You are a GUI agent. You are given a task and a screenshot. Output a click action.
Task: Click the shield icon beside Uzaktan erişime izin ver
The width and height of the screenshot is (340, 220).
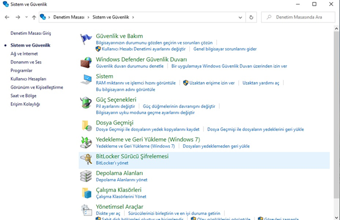point(185,83)
